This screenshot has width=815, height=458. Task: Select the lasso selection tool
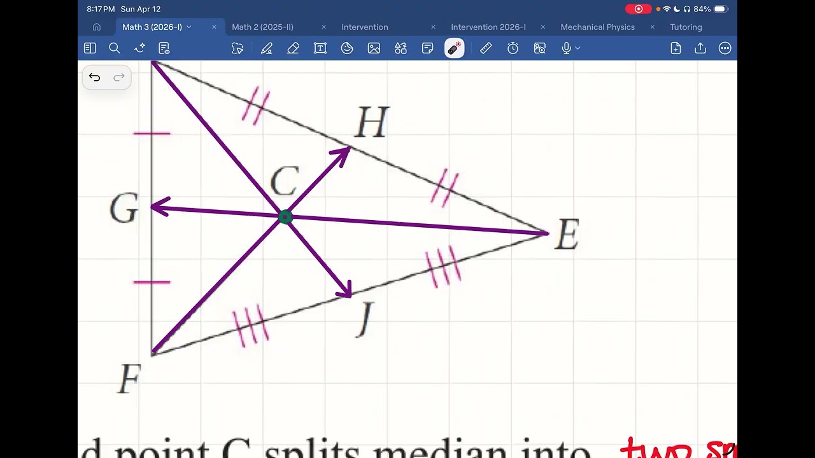click(237, 48)
